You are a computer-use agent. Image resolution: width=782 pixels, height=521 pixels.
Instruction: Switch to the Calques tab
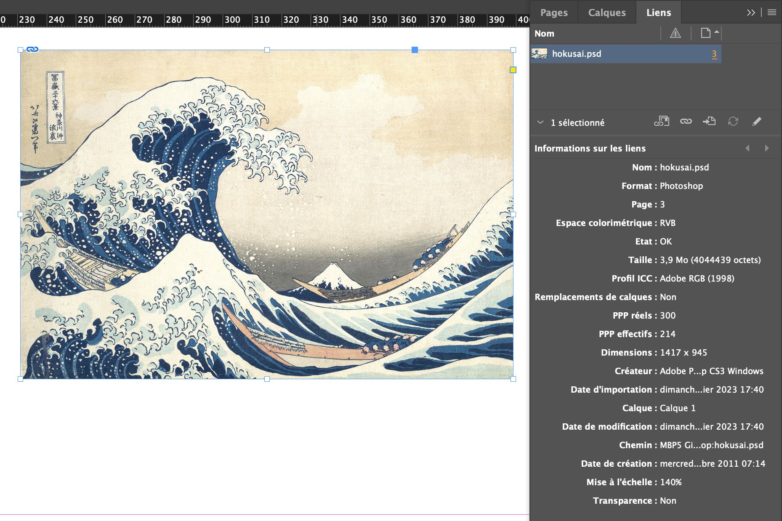pyautogui.click(x=606, y=13)
